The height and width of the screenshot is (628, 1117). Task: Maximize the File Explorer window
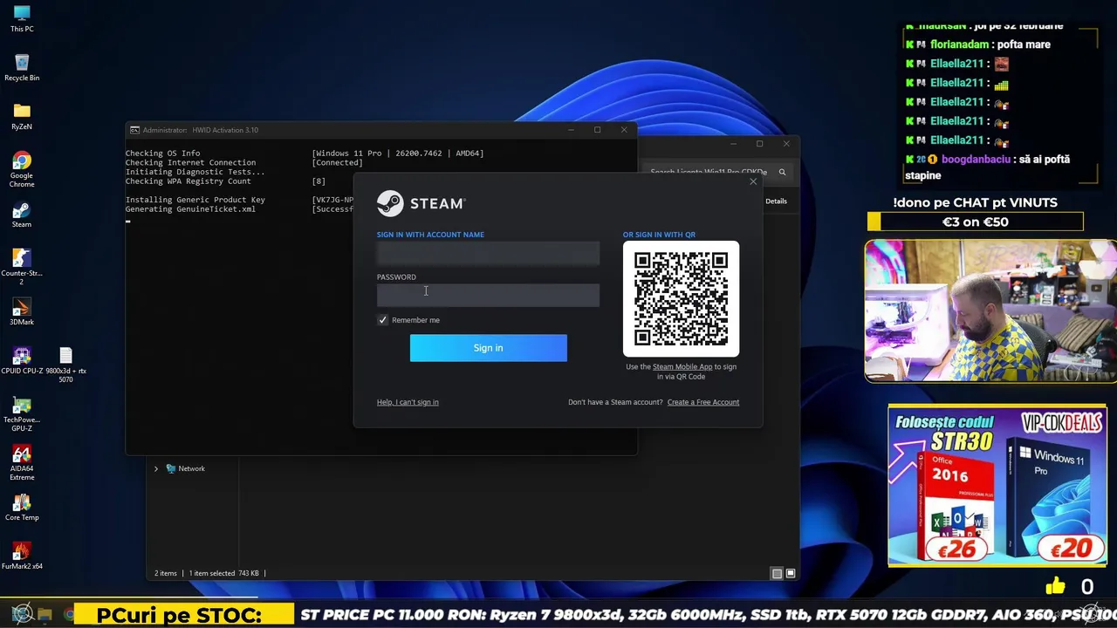click(x=759, y=143)
